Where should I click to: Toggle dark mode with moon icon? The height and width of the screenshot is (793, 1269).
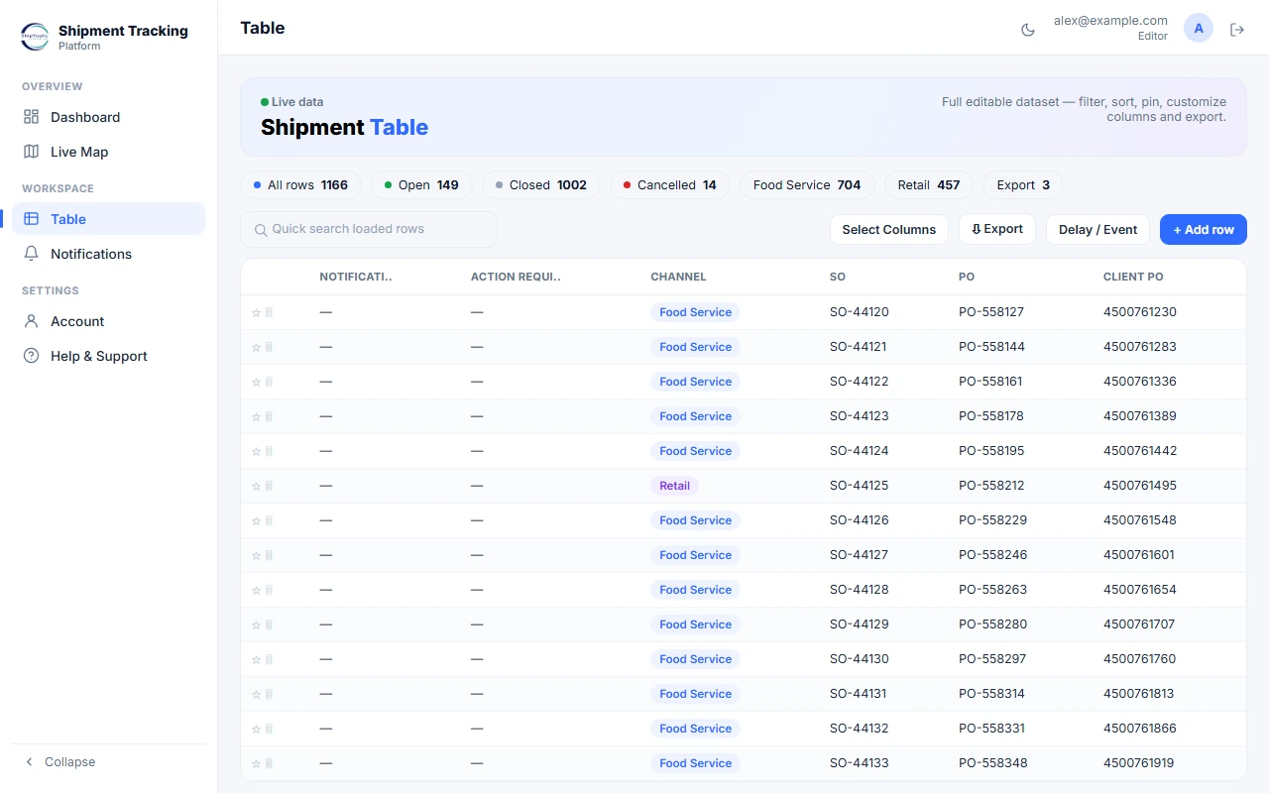click(x=1028, y=30)
